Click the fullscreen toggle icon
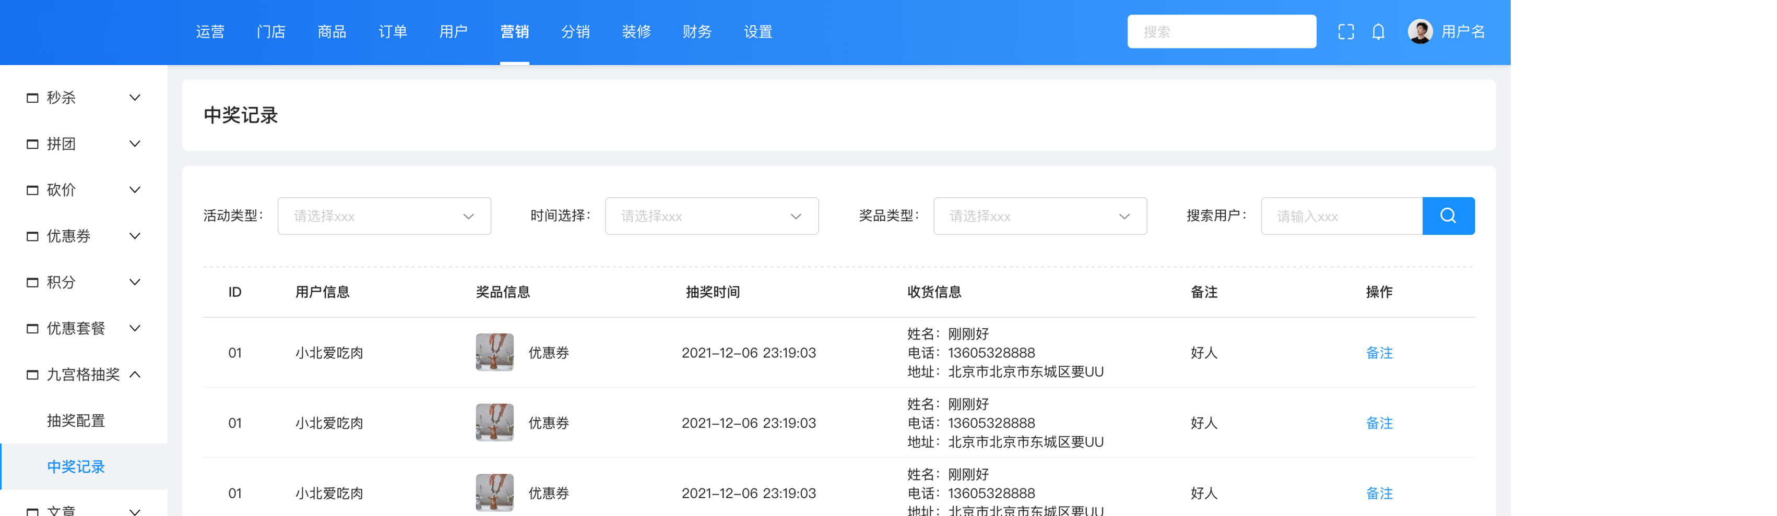Screen dimensions: 1777x516 [x=1345, y=32]
